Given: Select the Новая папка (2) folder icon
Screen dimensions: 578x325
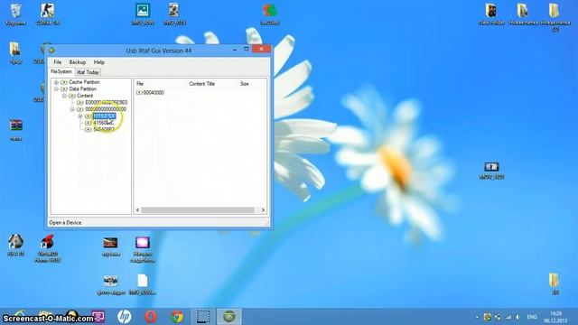Looking at the screenshot, I should (x=555, y=17).
